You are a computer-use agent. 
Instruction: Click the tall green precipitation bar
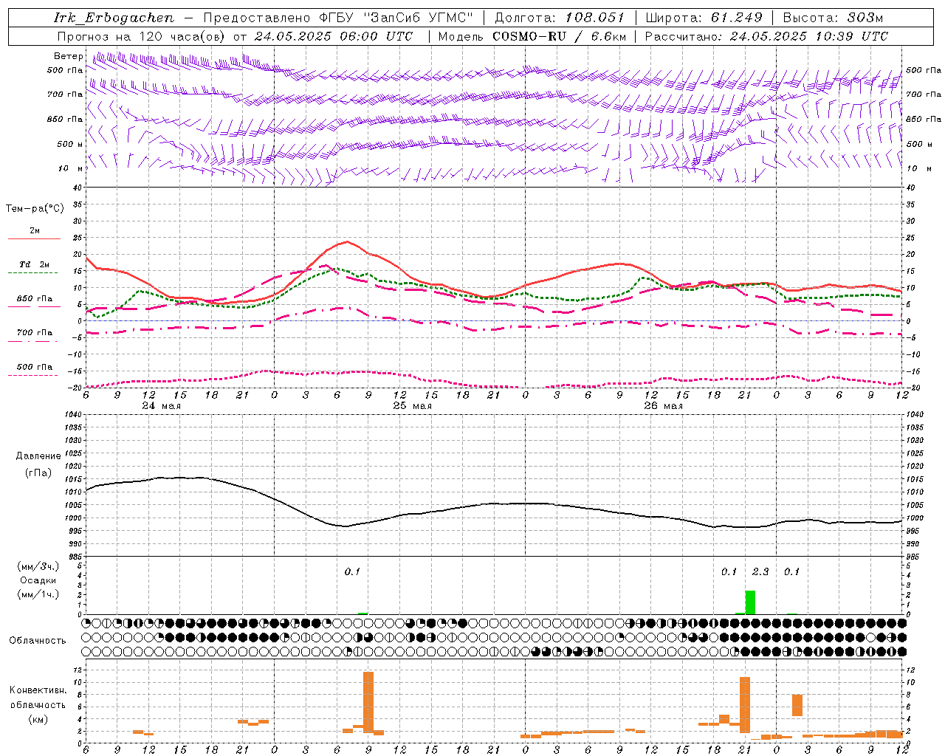[750, 602]
